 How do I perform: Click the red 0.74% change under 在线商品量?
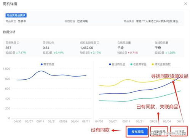[133, 53]
